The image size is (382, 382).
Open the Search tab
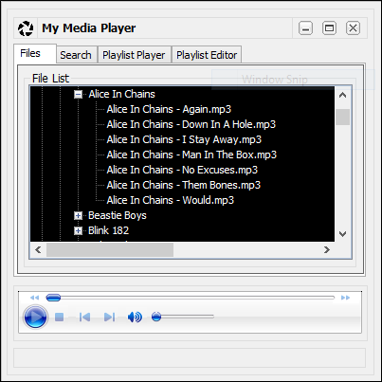click(x=76, y=55)
